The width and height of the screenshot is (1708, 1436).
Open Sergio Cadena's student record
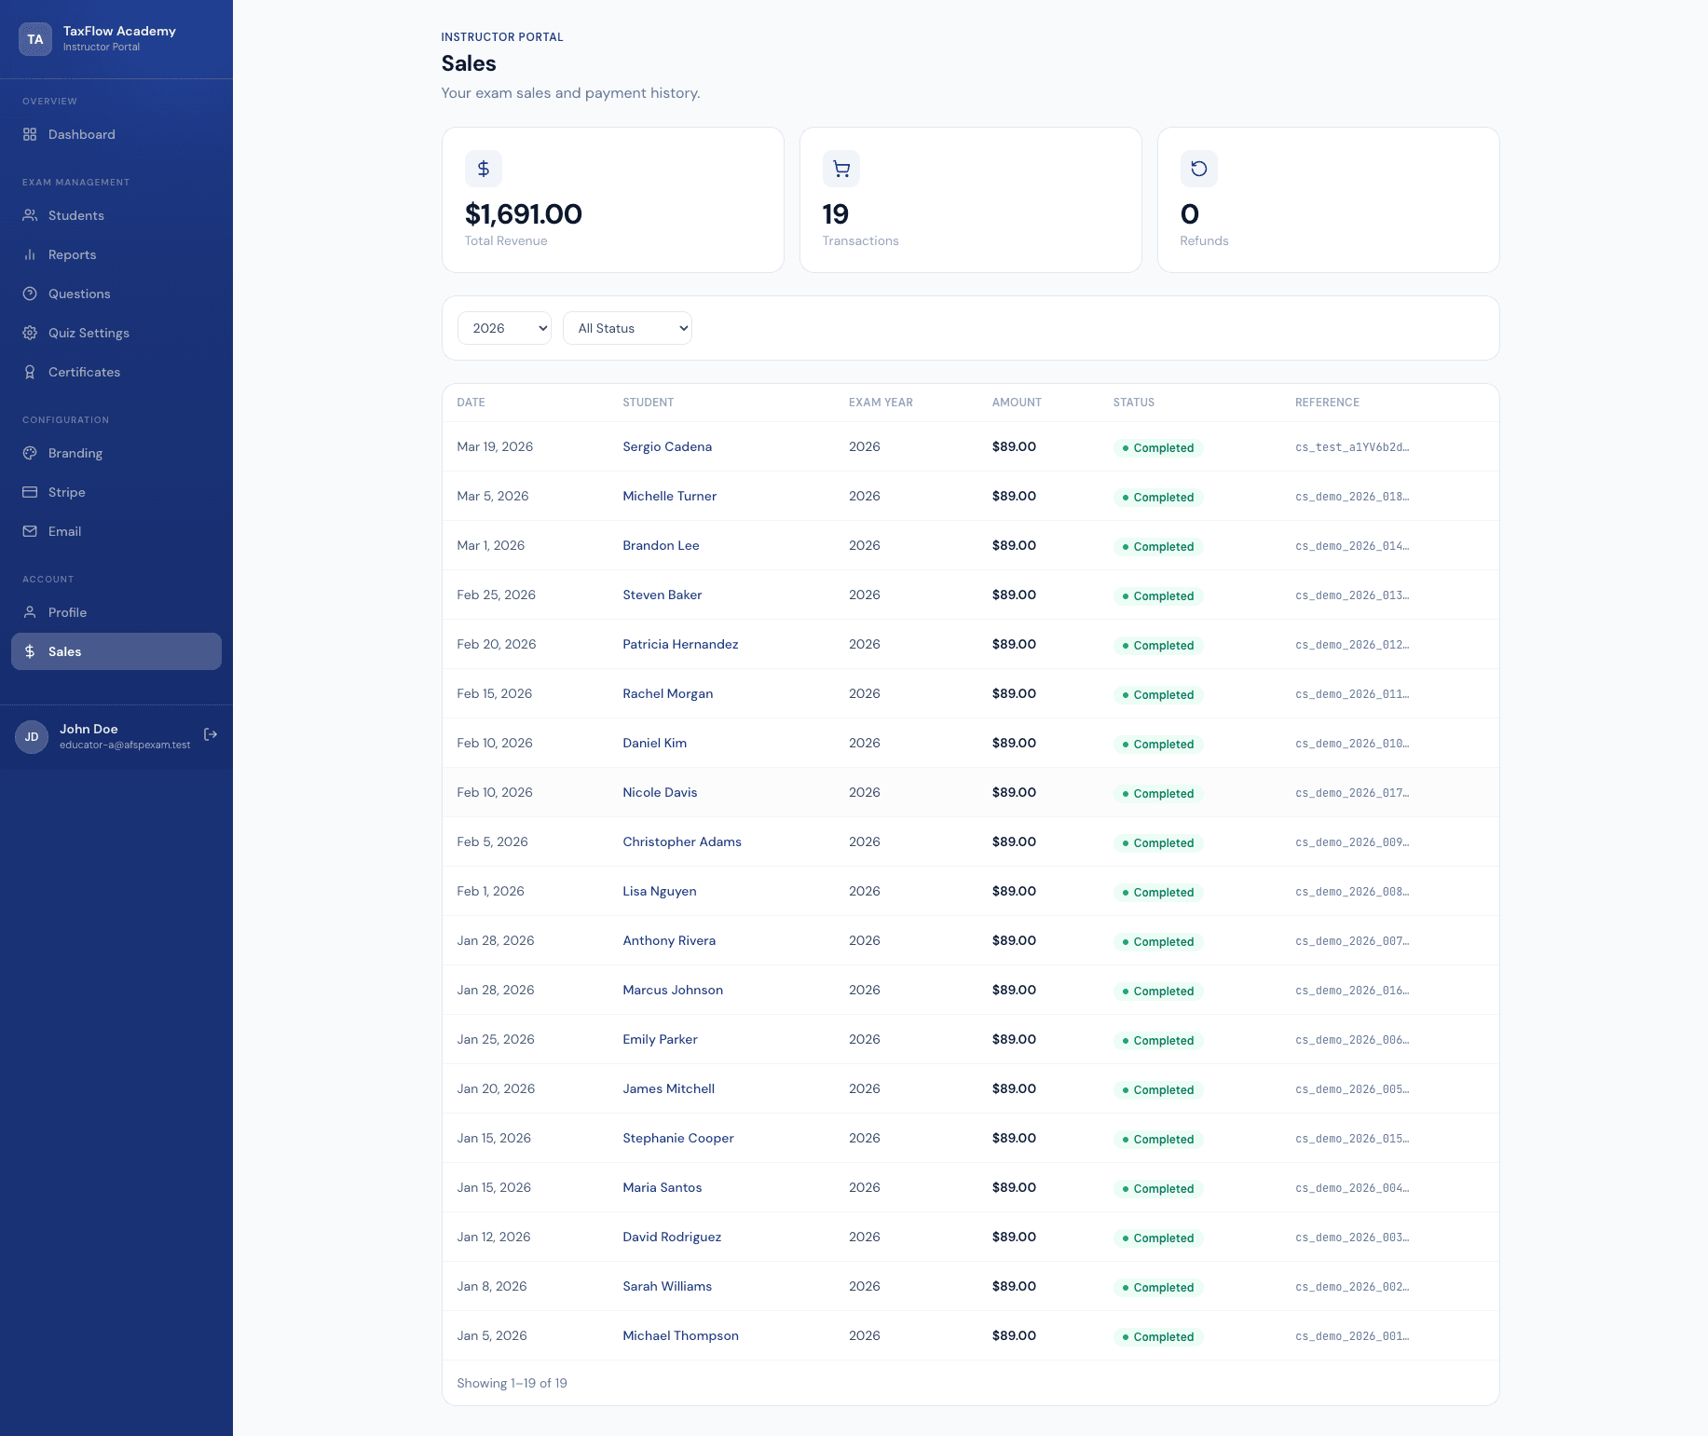pyautogui.click(x=667, y=446)
